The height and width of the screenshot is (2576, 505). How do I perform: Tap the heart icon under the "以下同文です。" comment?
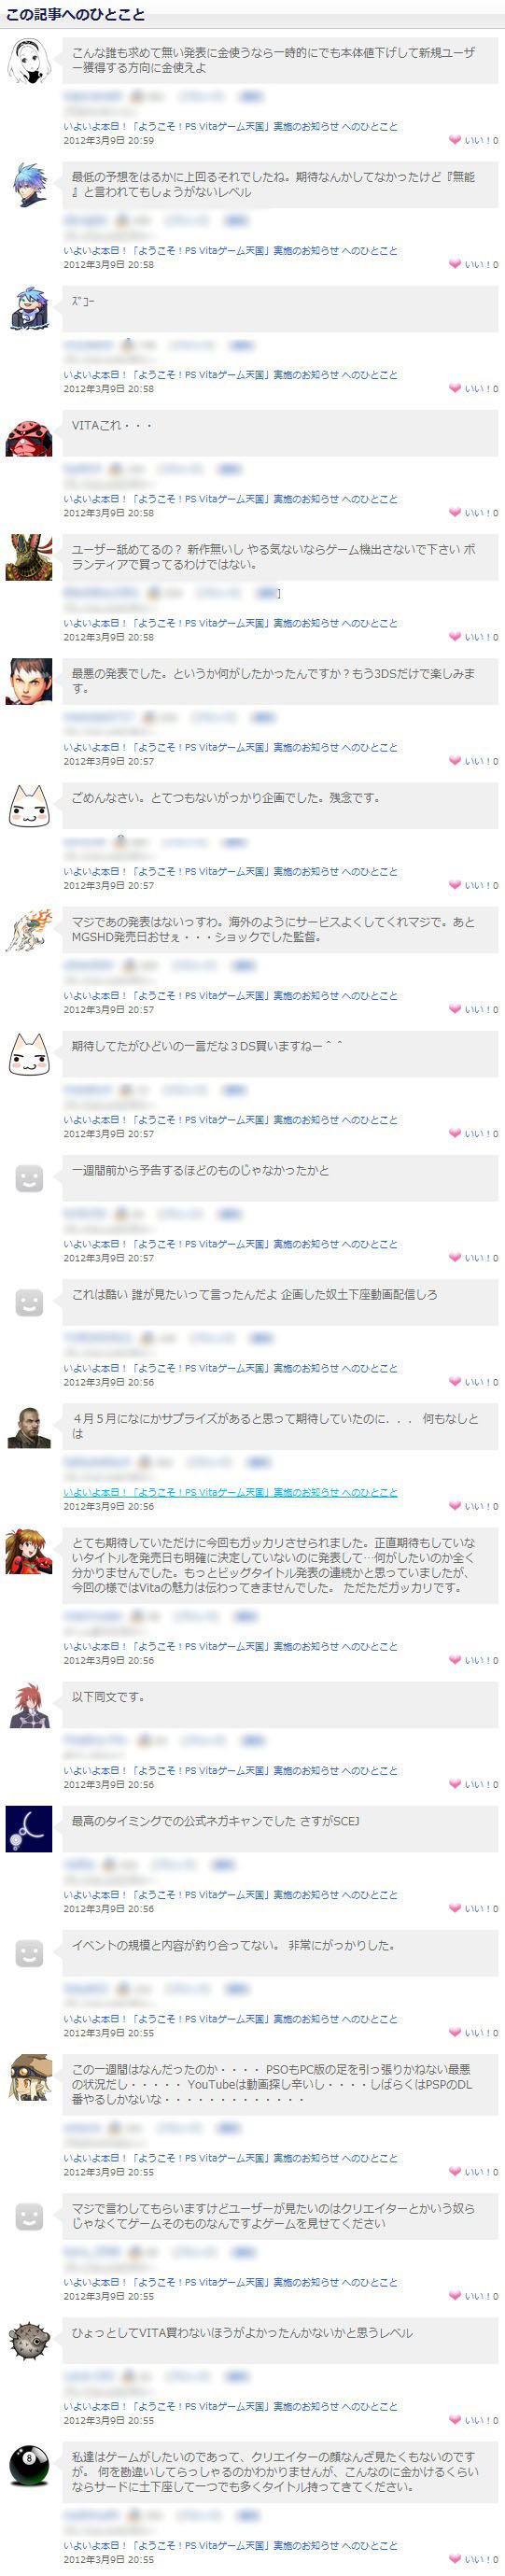point(455,1784)
